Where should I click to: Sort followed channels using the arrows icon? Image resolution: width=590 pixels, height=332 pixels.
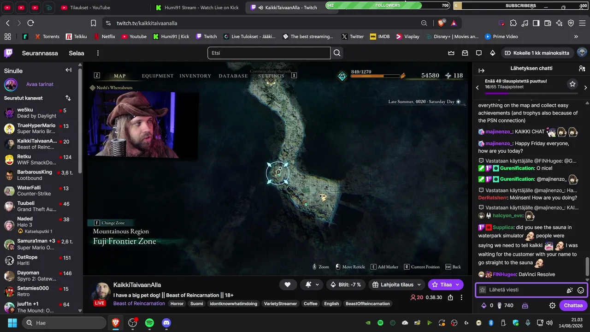(x=68, y=98)
